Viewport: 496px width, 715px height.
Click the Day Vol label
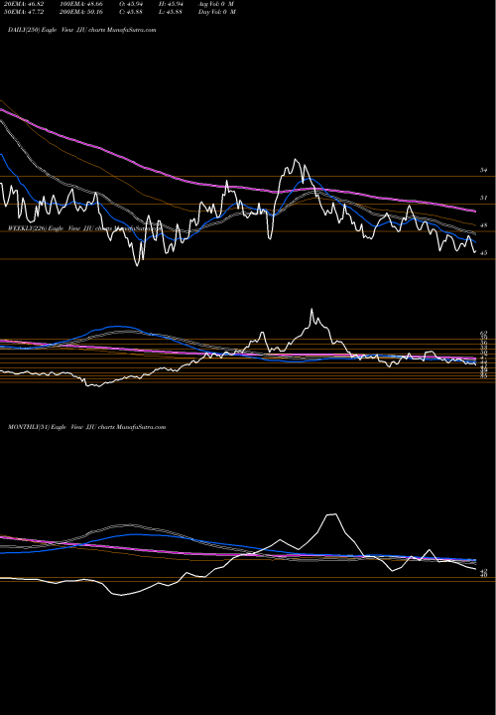(x=217, y=11)
